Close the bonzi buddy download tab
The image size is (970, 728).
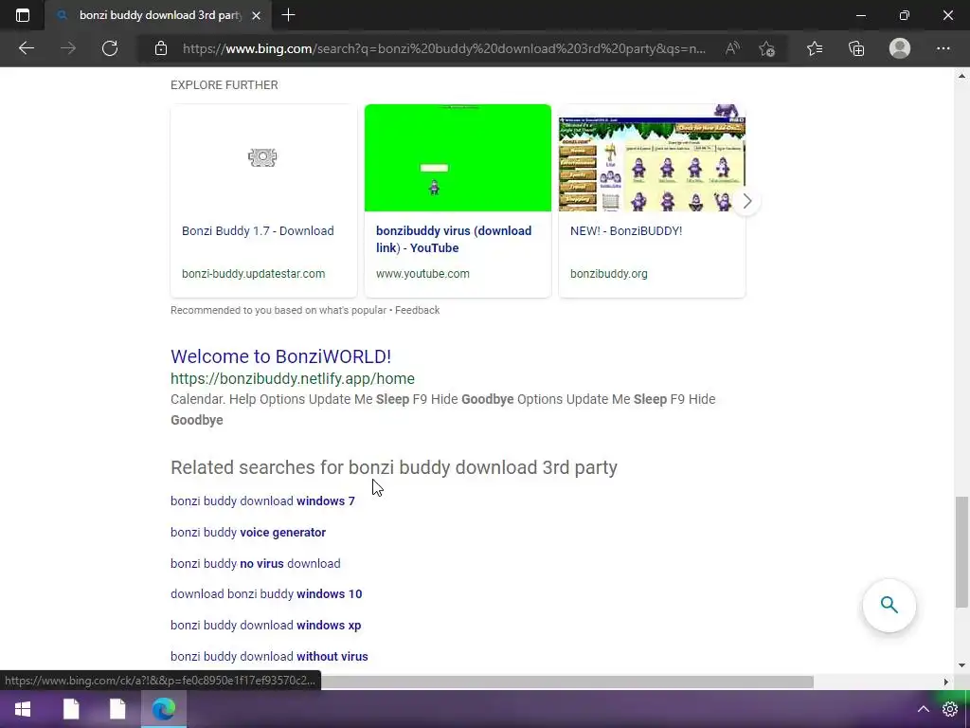tap(256, 15)
